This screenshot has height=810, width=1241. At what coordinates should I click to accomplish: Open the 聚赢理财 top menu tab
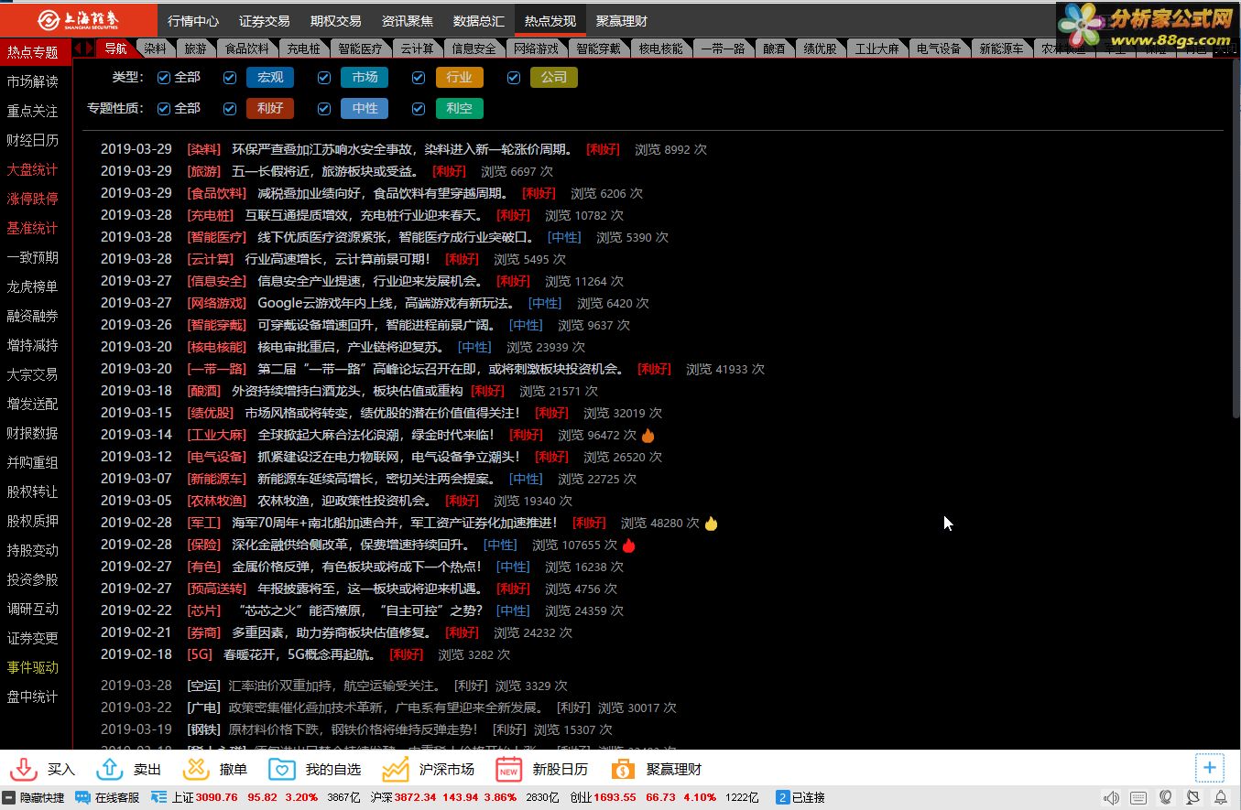(622, 21)
